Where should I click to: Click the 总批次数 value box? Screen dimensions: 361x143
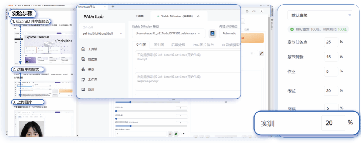181,108
